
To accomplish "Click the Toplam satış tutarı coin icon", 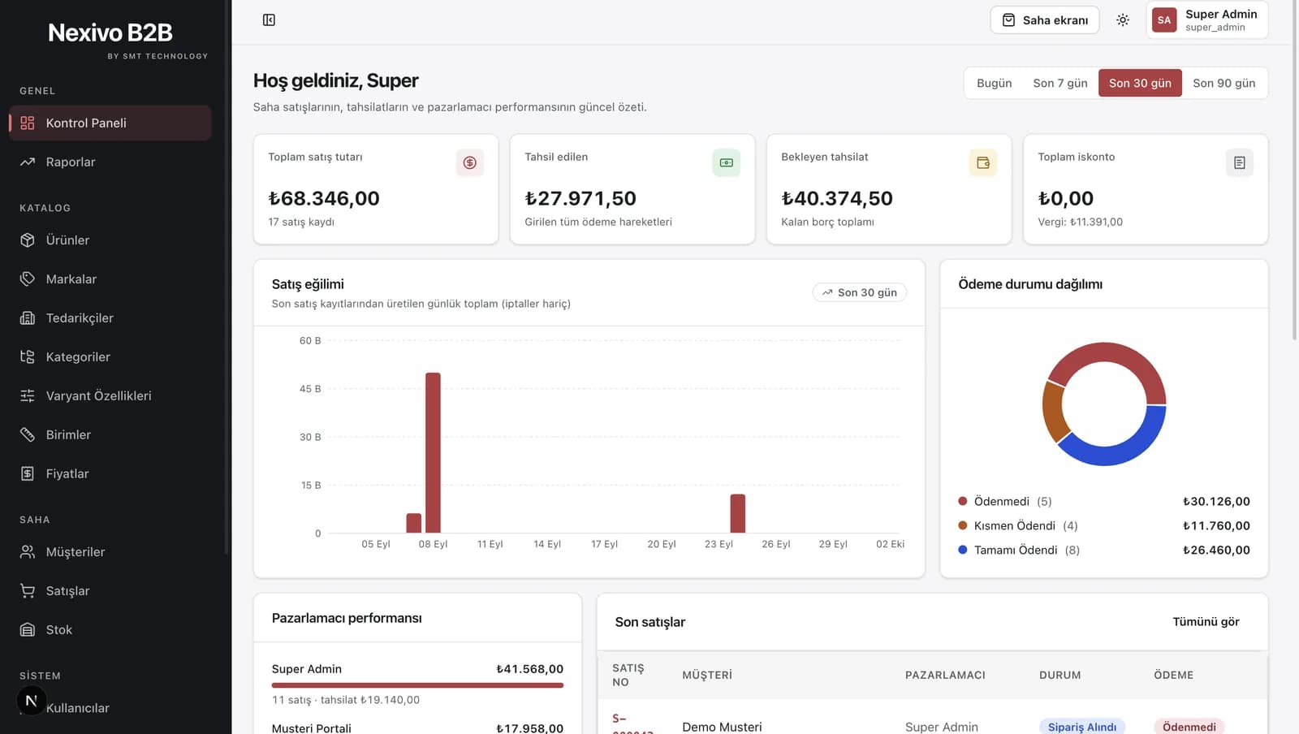I will [x=470, y=162].
